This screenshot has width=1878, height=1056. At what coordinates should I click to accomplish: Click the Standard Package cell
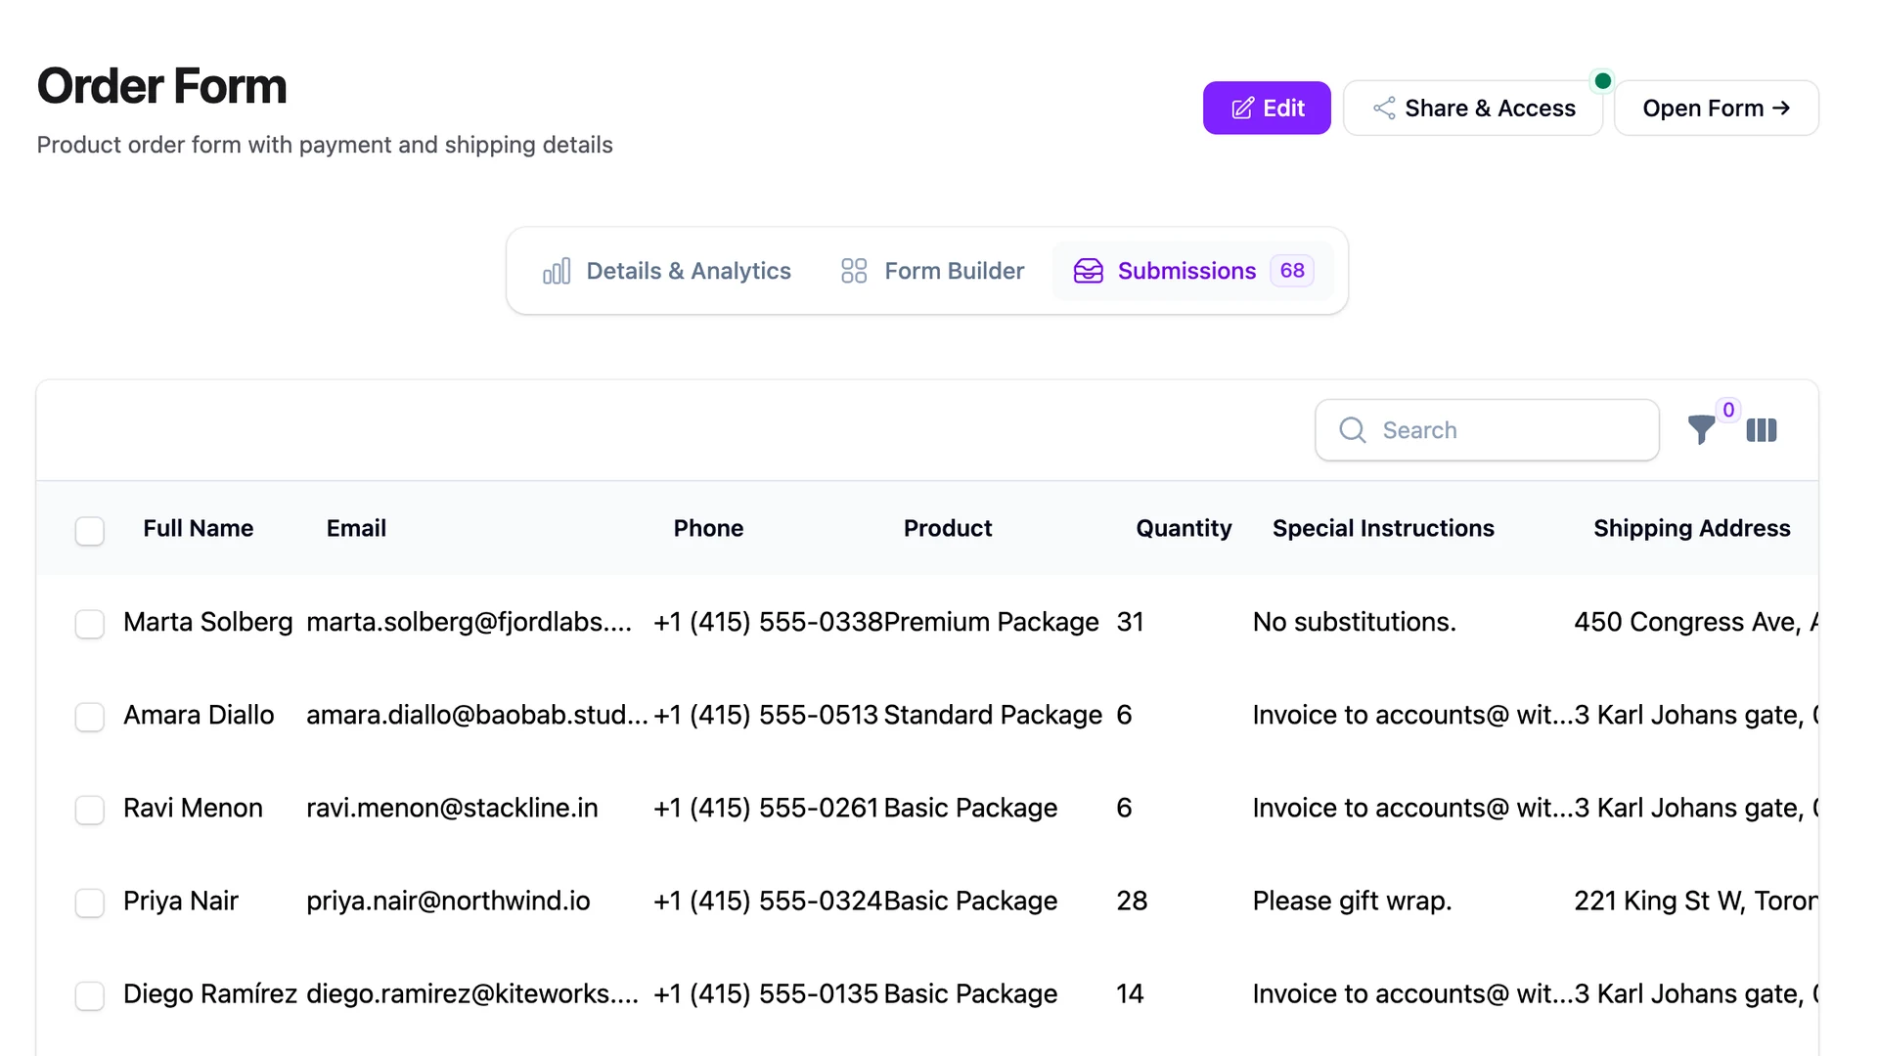[x=993, y=715]
